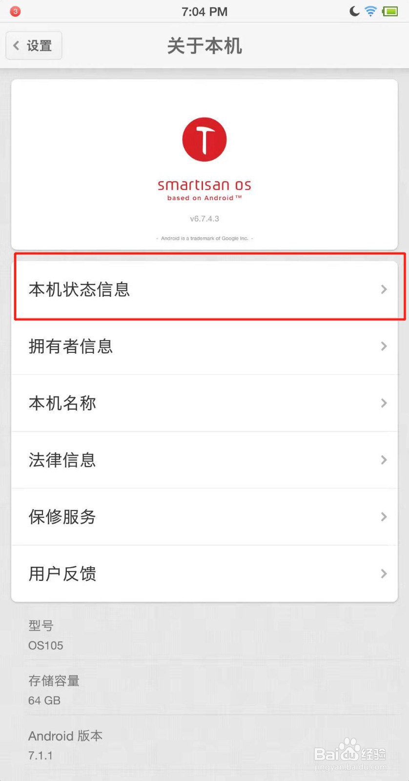Tap the version number v6.7.4.3

click(204, 219)
